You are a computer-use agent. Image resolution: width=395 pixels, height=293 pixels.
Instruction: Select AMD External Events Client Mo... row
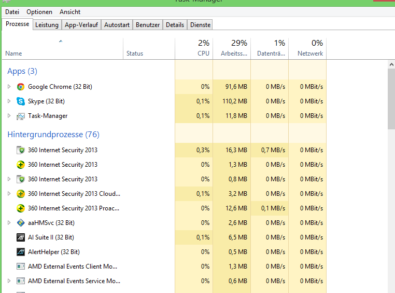click(164, 267)
